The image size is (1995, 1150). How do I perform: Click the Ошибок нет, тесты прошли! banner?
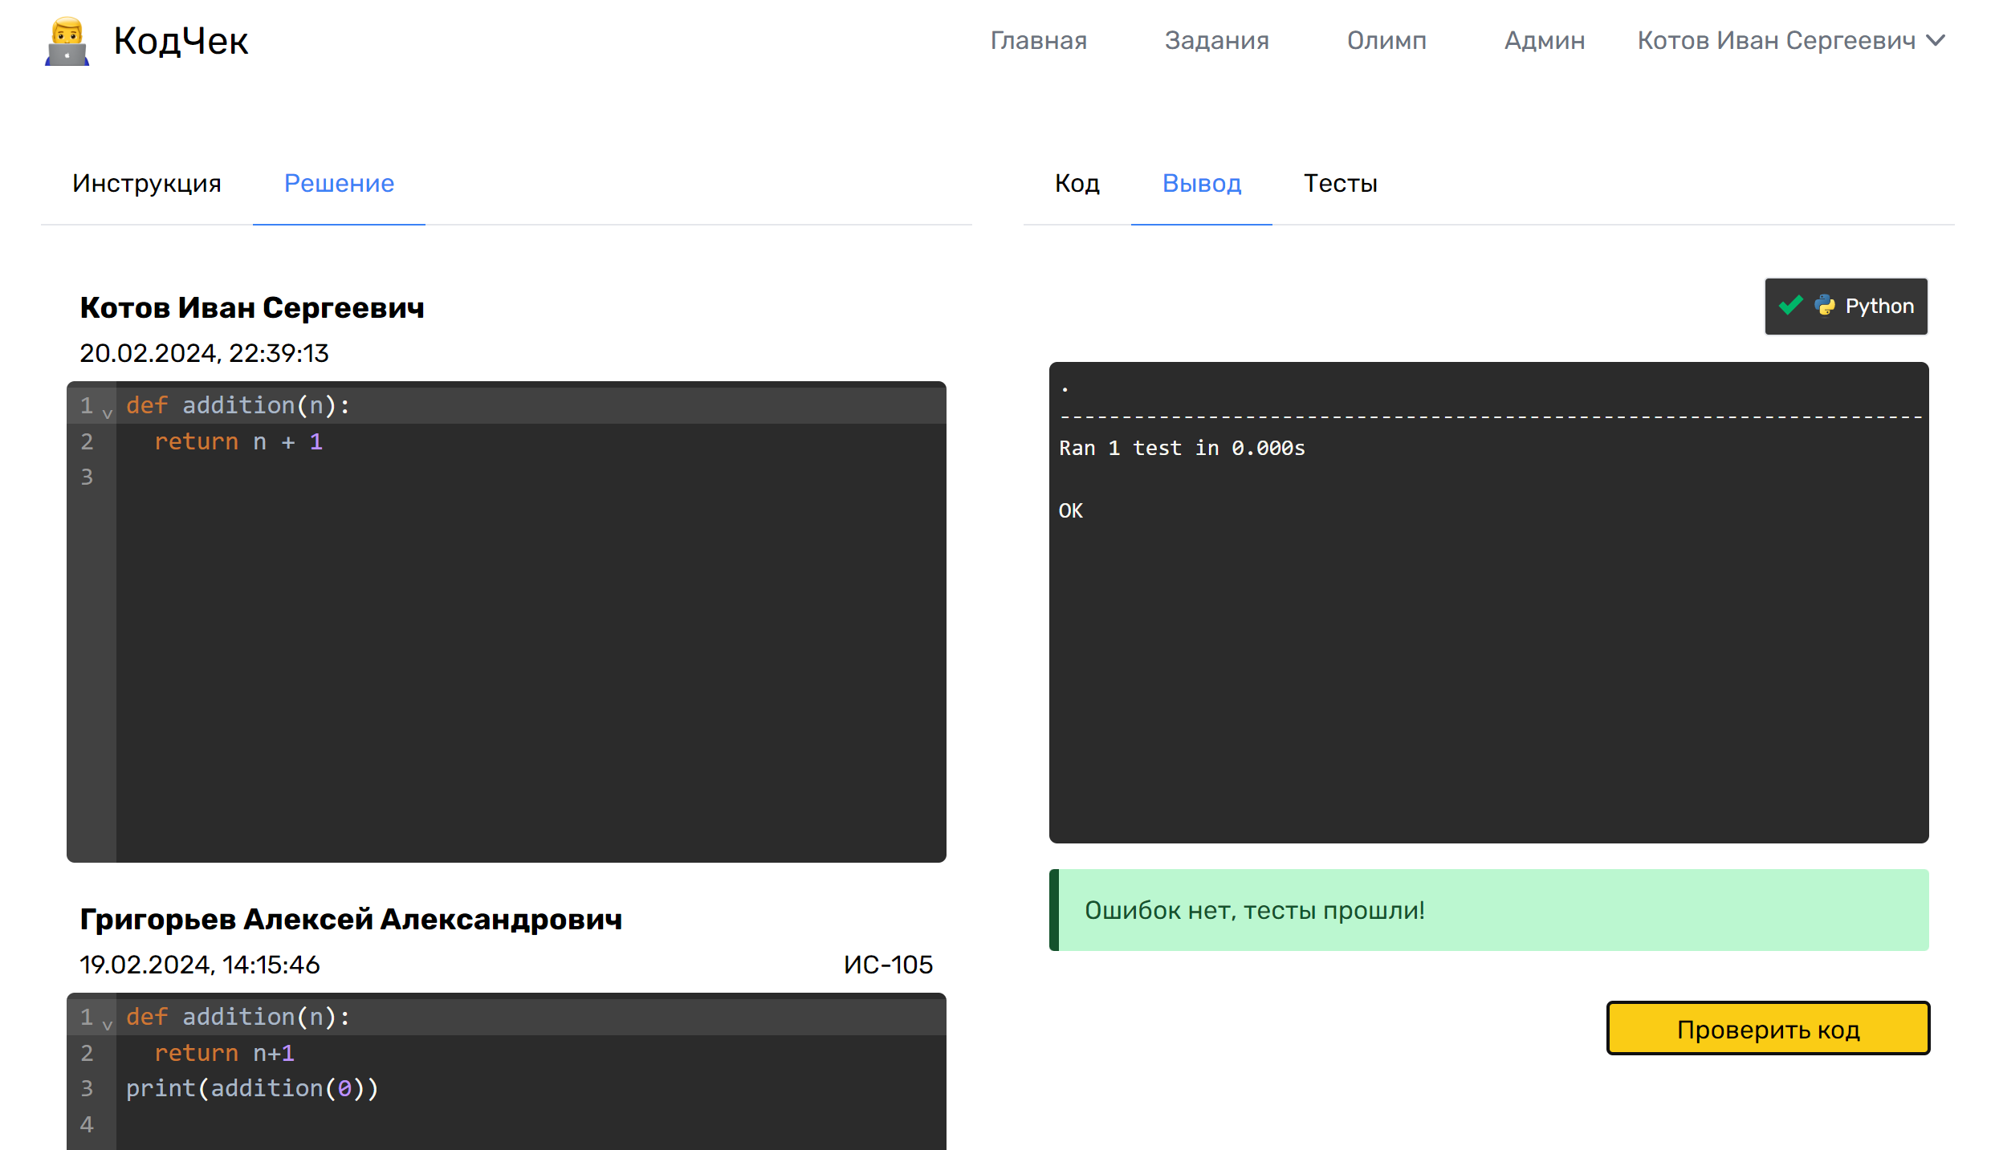coord(1488,910)
